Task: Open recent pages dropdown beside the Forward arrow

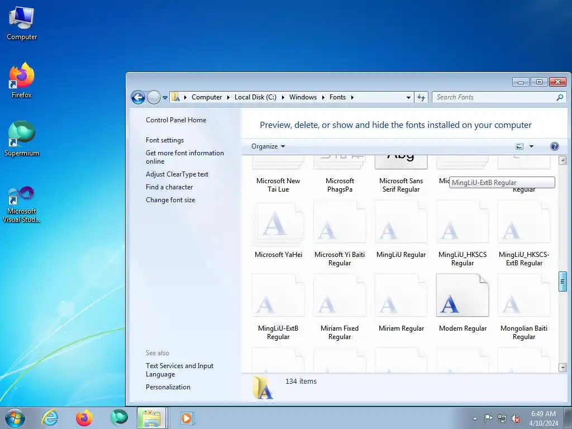Action: 165,98
